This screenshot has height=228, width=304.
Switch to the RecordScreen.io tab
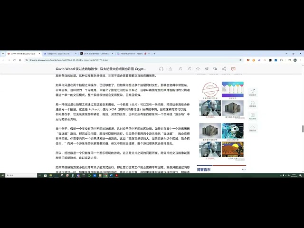[132, 54]
